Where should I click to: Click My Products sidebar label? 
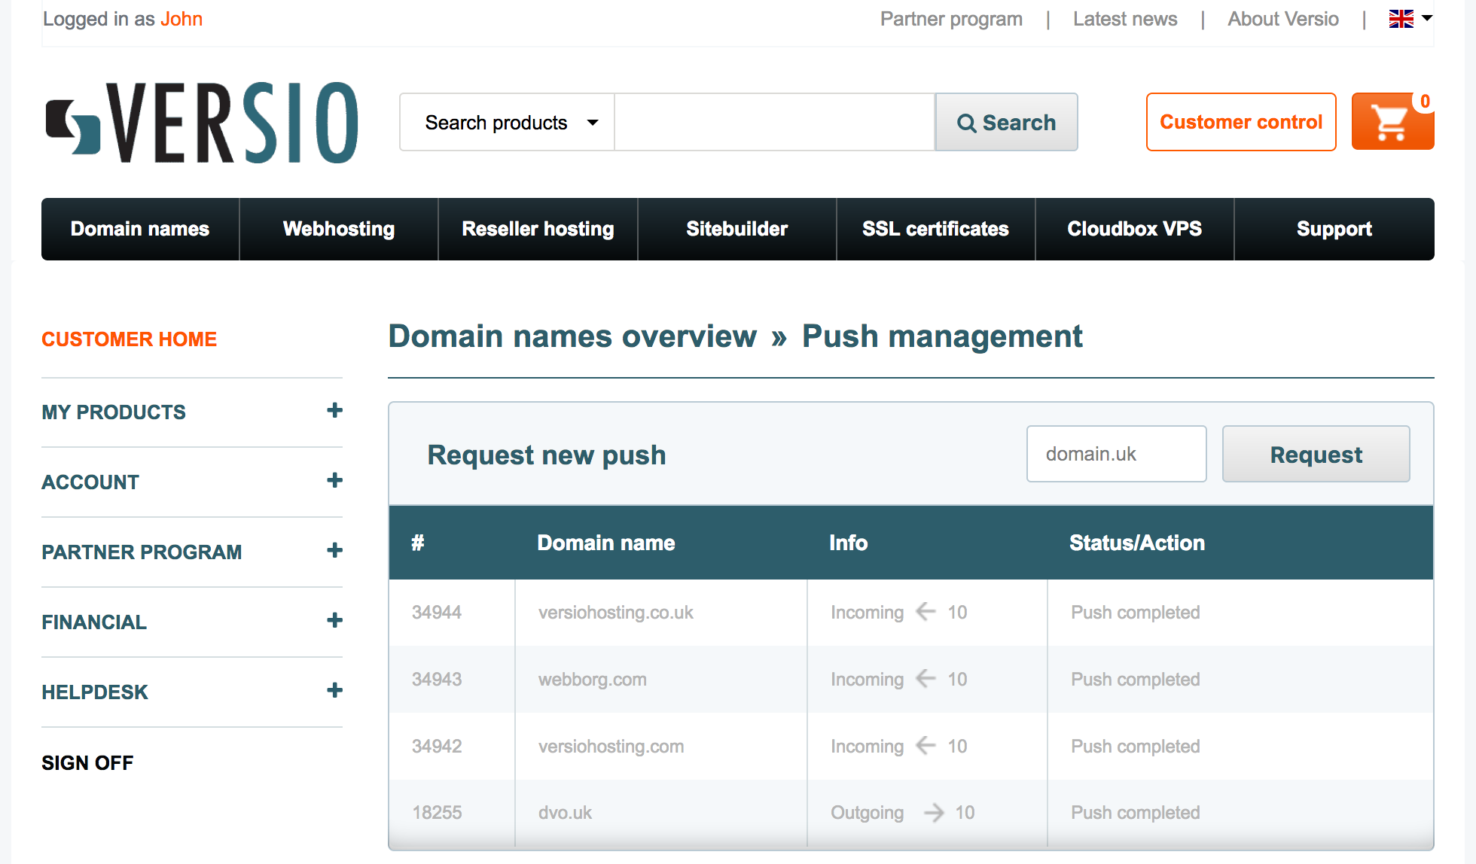click(114, 412)
